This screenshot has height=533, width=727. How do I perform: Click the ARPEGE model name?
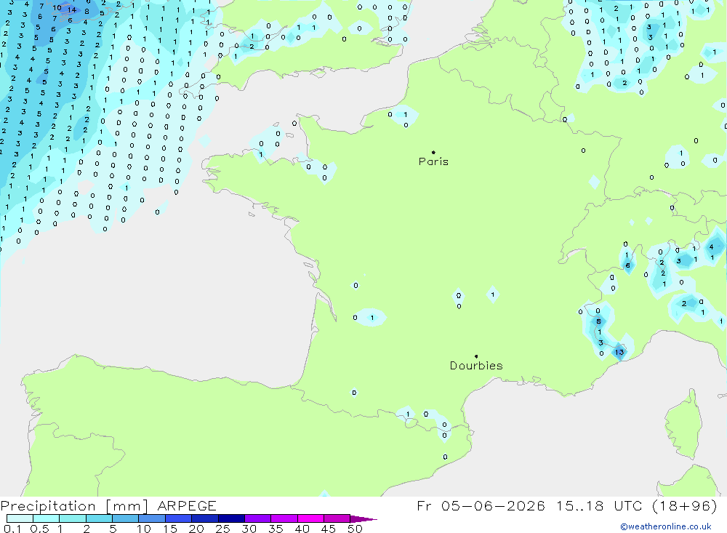click(x=187, y=505)
